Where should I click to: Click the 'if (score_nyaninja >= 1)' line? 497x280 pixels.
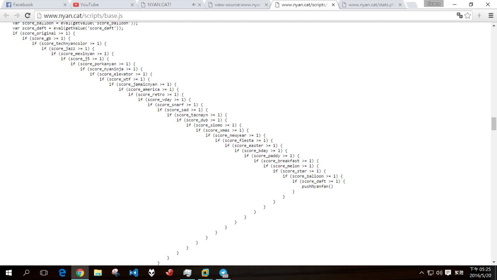[111, 69]
